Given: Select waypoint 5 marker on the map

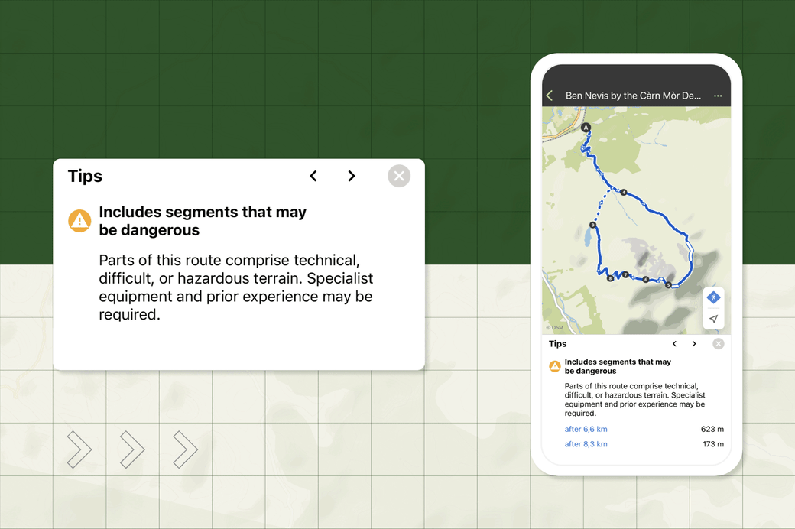Looking at the screenshot, I should tap(668, 285).
